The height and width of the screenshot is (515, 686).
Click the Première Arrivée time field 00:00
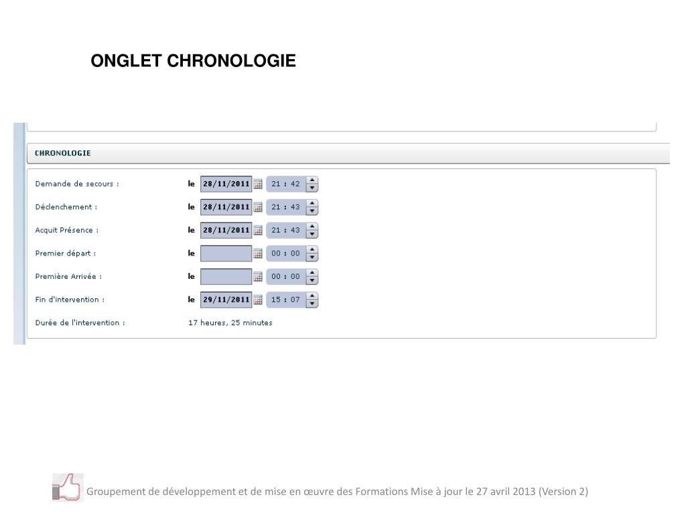tap(285, 277)
